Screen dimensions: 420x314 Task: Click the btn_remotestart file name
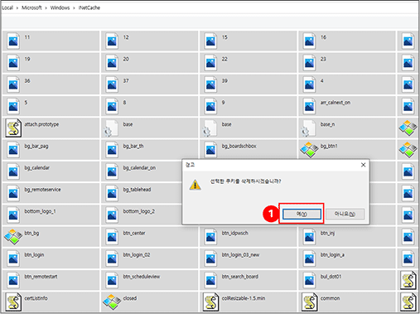coord(41,277)
